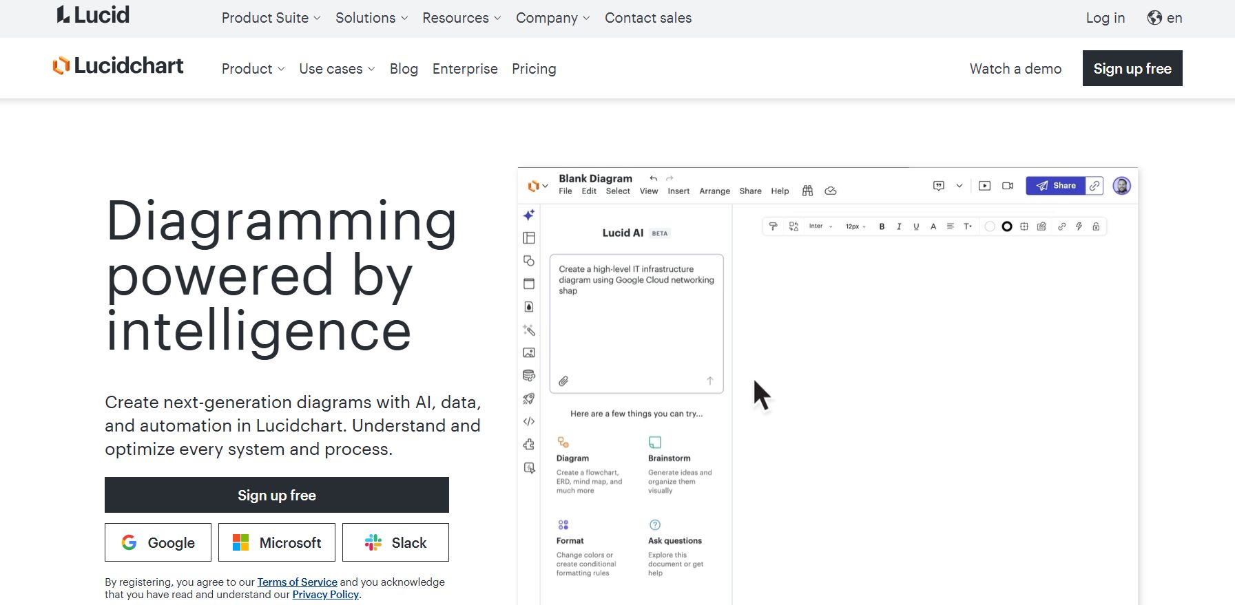Click the Log in link
Viewport: 1235px width, 605px height.
(x=1106, y=18)
